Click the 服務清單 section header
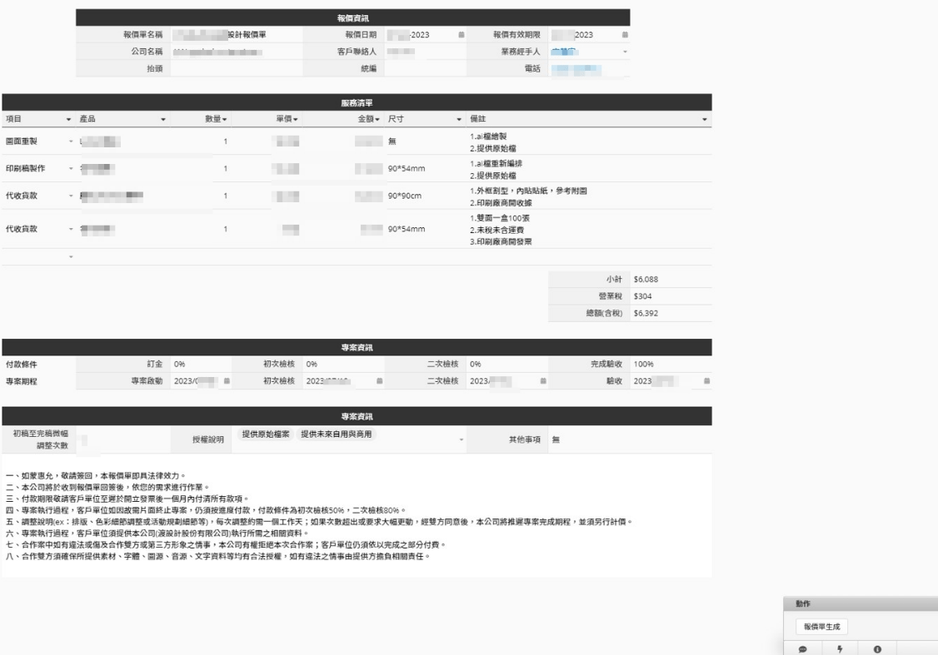The height and width of the screenshot is (655, 938). coord(357,102)
